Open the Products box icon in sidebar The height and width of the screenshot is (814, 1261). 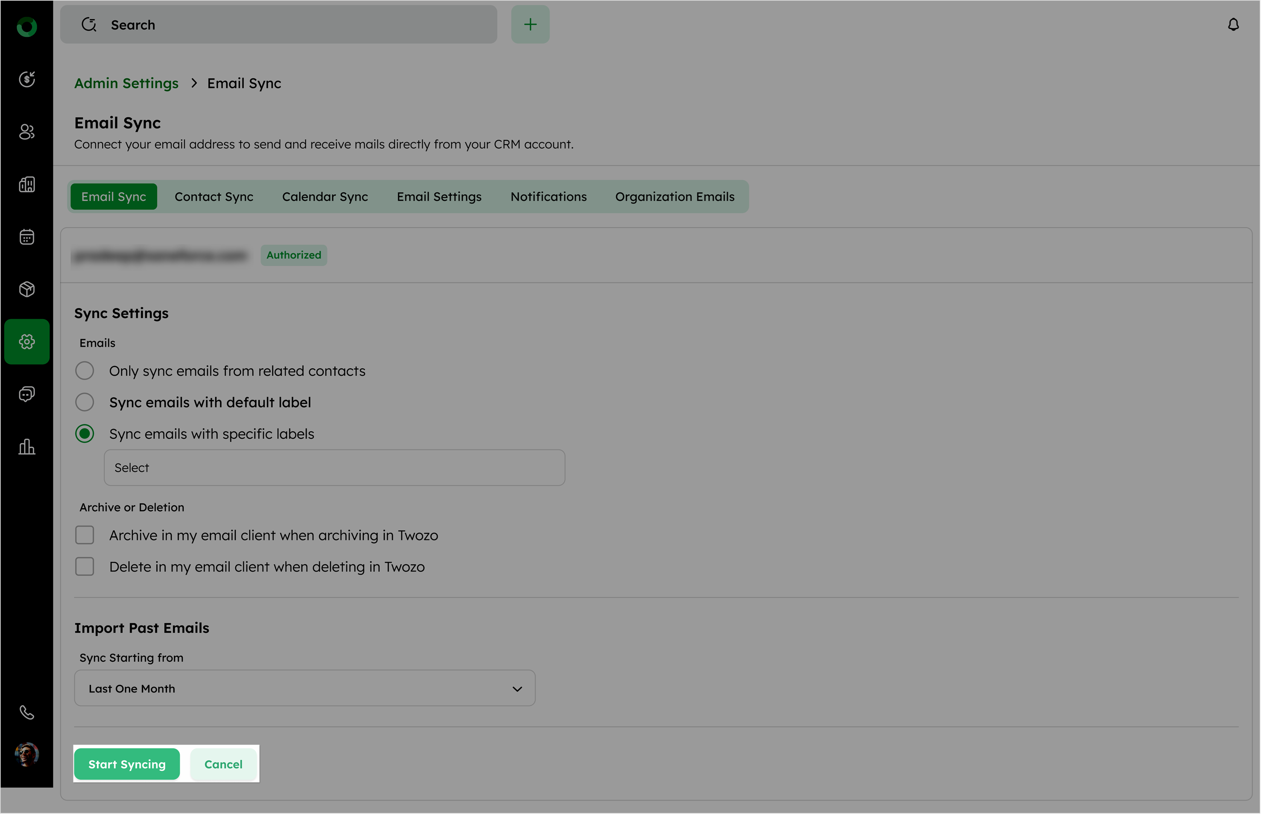coord(27,289)
